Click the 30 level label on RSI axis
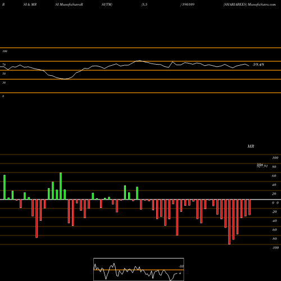This screenshot has width=281, height=281. [x=4, y=83]
